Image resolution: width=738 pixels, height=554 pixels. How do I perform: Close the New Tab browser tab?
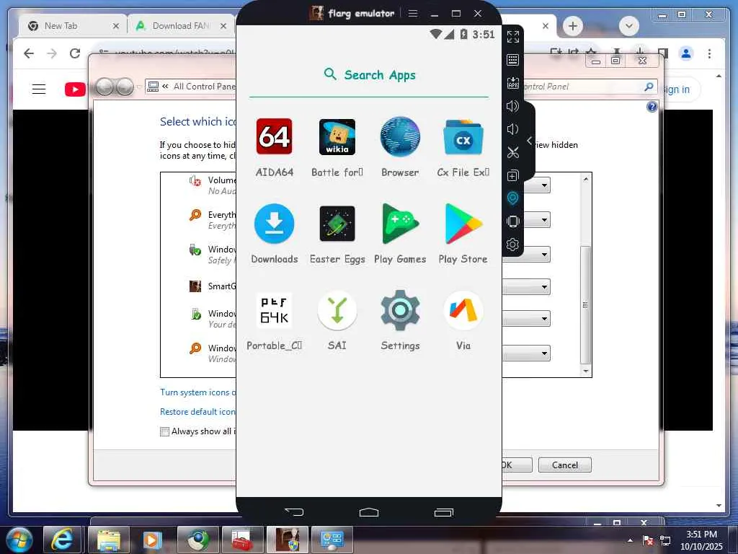116,26
